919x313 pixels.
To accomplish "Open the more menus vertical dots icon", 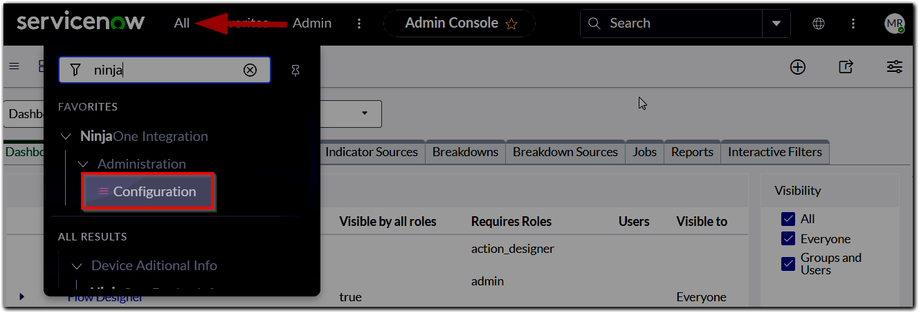I will pyautogui.click(x=359, y=23).
